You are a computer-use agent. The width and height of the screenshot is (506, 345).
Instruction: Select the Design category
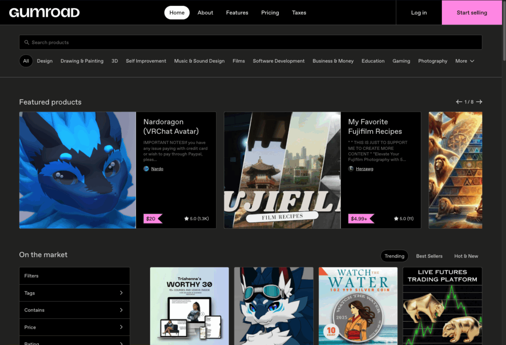pyautogui.click(x=44, y=61)
